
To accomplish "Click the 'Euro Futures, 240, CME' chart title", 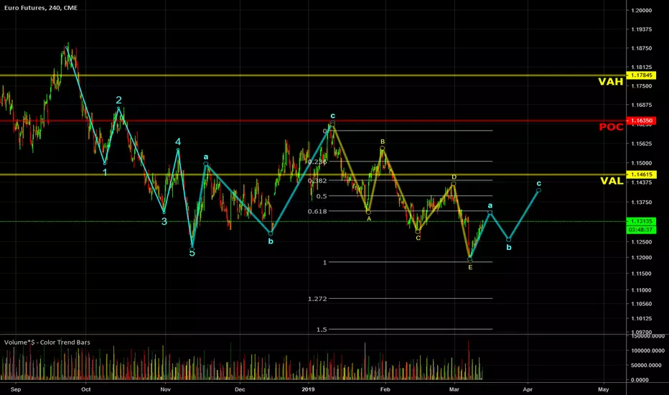I will pos(41,8).
